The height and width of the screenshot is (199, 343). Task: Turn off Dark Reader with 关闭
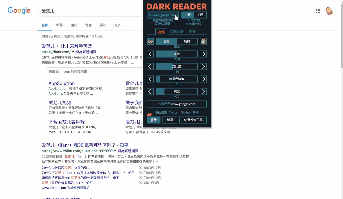tap(200, 15)
